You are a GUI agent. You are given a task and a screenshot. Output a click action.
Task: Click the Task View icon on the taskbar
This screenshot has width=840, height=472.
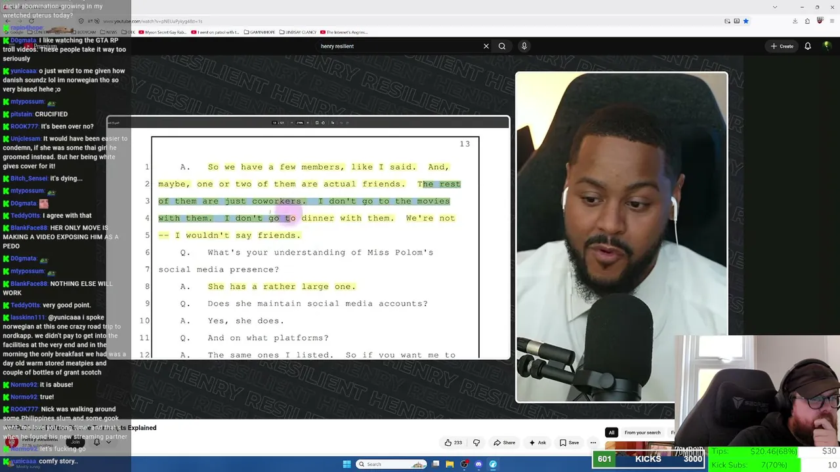pos(436,464)
